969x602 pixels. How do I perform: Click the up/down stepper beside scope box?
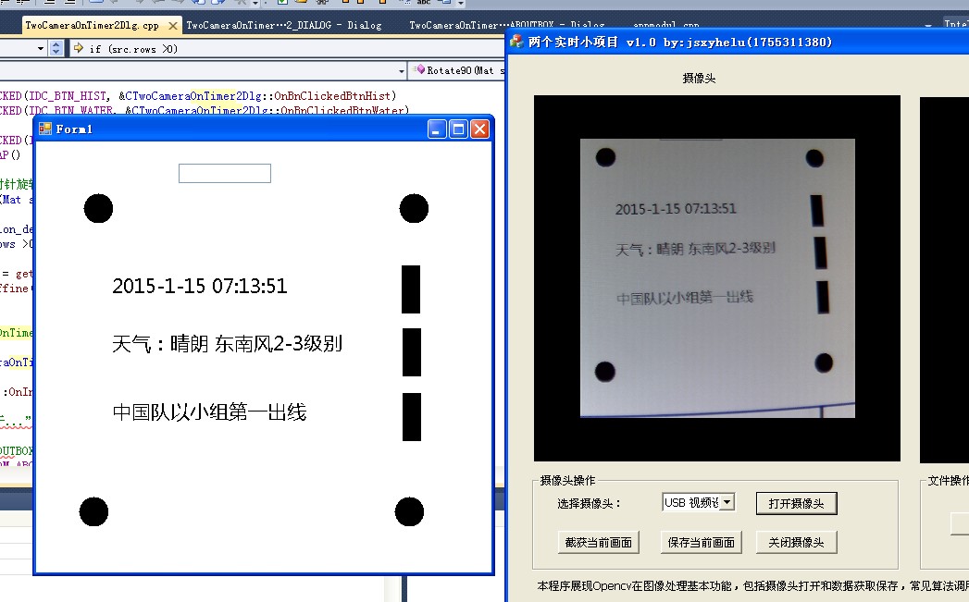(56, 48)
